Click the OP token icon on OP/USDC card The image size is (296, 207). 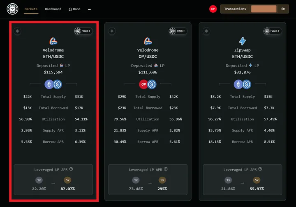coord(143,84)
